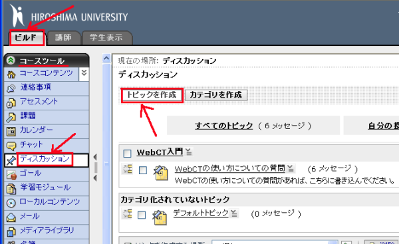Open ゴール tool
399x244 pixels.
pyautogui.click(x=31, y=174)
